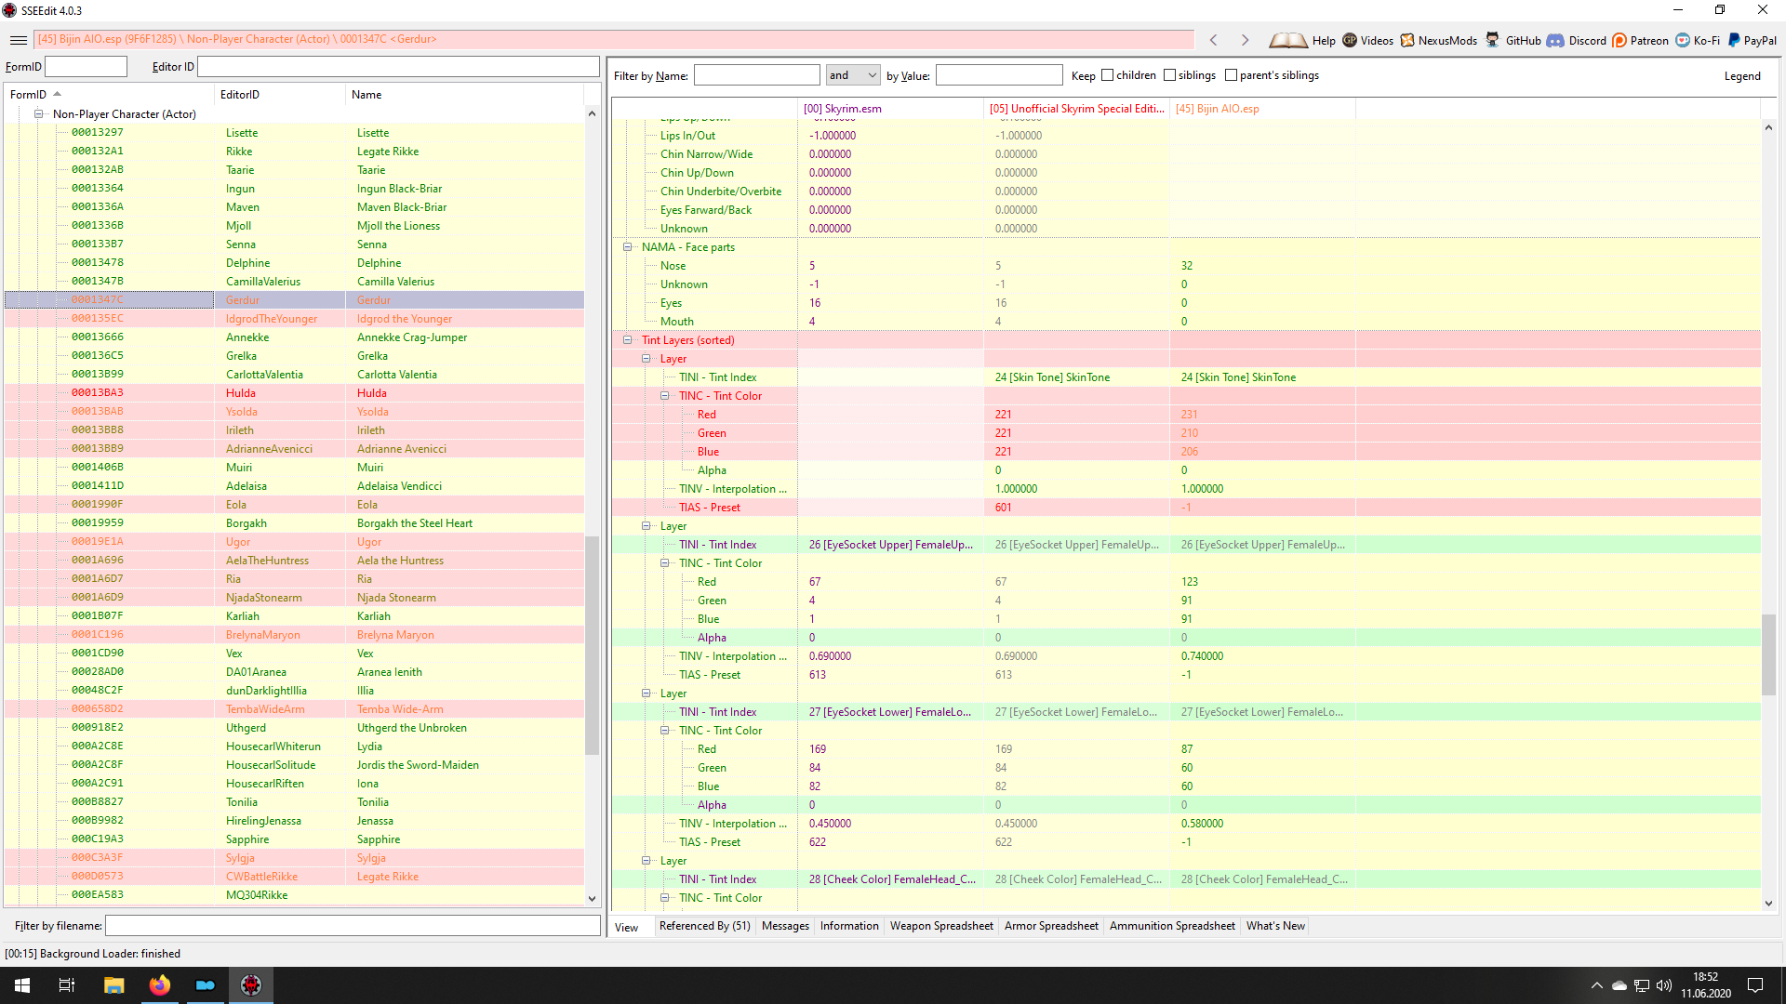Open the Ko-Fi icon

pyautogui.click(x=1683, y=40)
